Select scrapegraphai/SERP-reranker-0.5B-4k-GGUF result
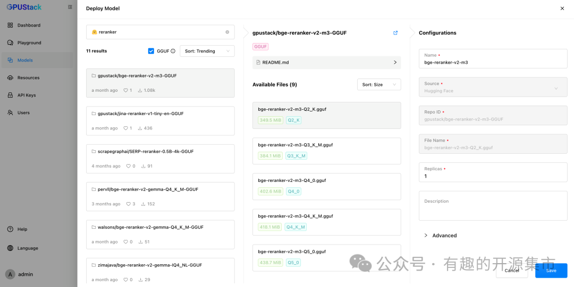The height and width of the screenshot is (287, 574). click(161, 159)
